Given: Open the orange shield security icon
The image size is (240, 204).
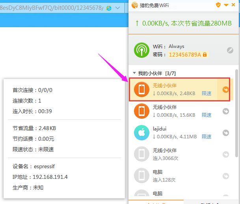Looking at the screenshot, I should coord(218,5).
